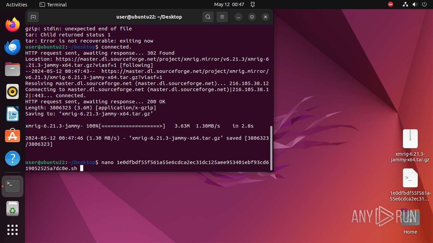
Task: Maximize the terminal window
Action: pyautogui.click(x=252, y=17)
